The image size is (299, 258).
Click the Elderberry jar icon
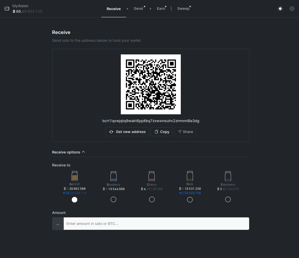click(x=228, y=176)
